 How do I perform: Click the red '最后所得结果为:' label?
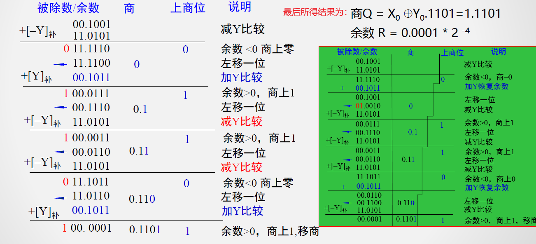(315, 12)
